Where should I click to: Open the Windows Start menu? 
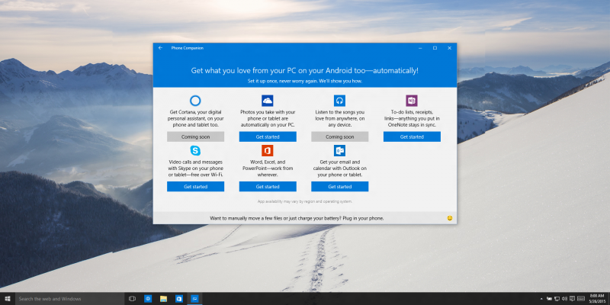8,299
